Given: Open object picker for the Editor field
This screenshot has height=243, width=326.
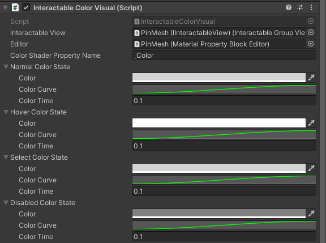Looking at the screenshot, I should (x=310, y=44).
